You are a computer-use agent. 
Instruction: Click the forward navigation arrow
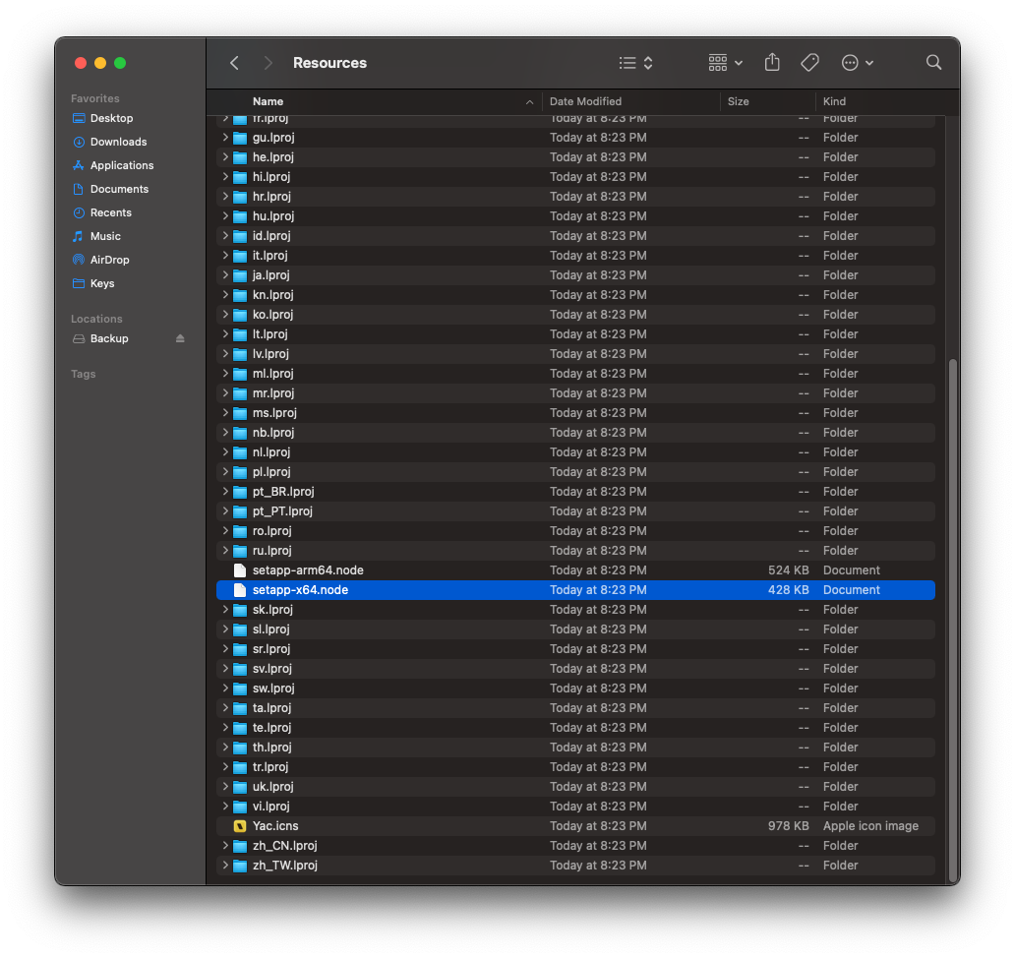(268, 62)
